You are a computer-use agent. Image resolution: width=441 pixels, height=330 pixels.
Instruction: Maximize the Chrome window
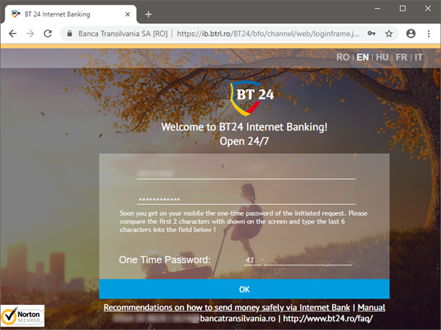pos(403,8)
